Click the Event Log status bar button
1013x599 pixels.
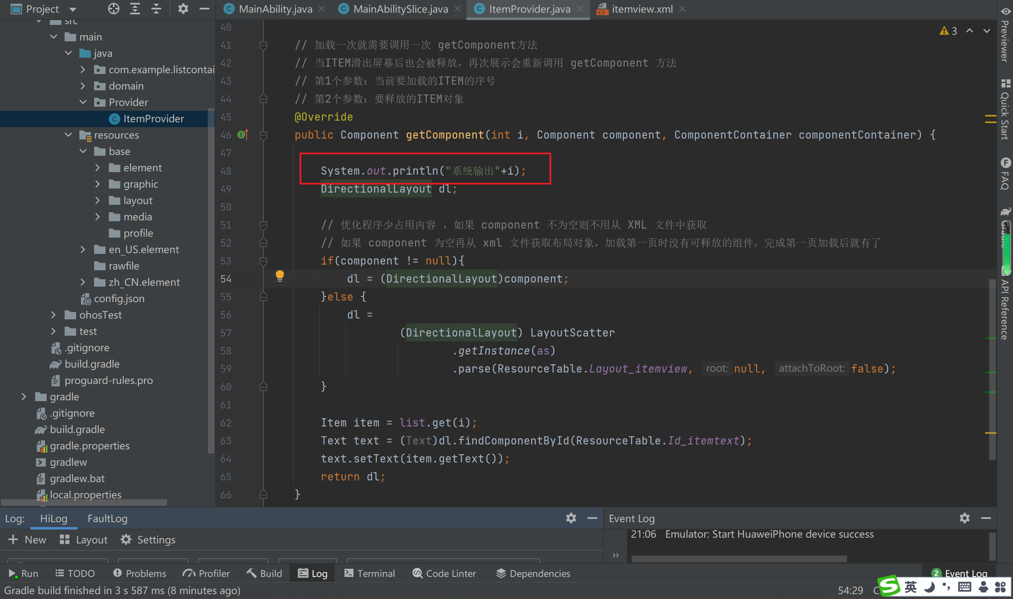pos(959,573)
